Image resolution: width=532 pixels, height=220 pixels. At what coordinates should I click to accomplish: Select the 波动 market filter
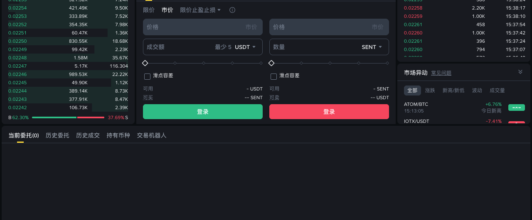click(x=477, y=90)
